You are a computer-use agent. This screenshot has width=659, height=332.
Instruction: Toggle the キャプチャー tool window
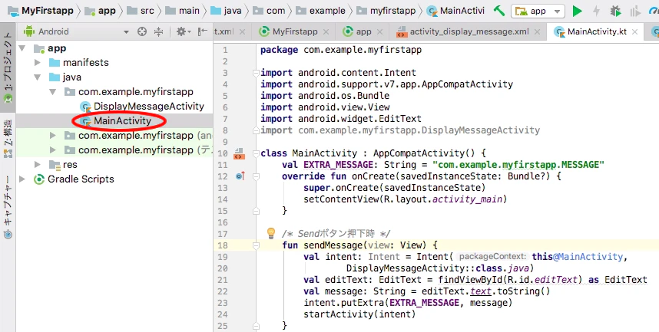pyautogui.click(x=8, y=207)
